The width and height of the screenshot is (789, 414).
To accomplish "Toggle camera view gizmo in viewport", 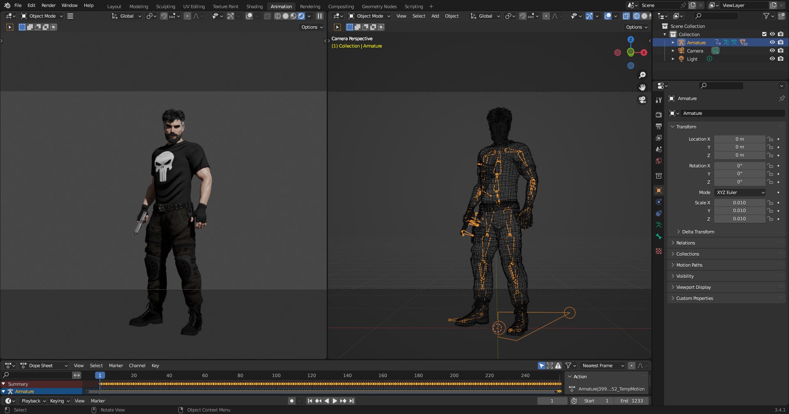I will click(x=642, y=100).
